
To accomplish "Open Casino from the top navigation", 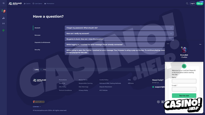I will pyautogui.click(x=27, y=4).
